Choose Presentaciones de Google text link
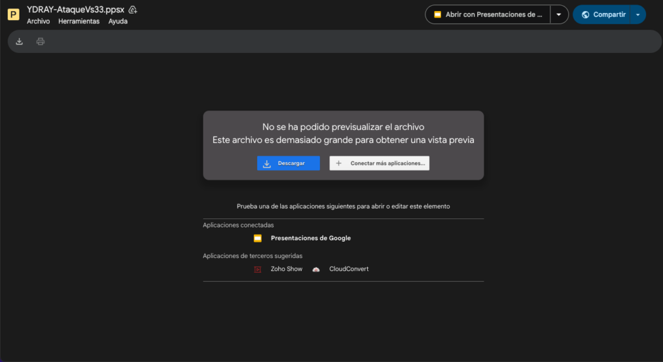This screenshot has height=362, width=663. [x=311, y=239]
